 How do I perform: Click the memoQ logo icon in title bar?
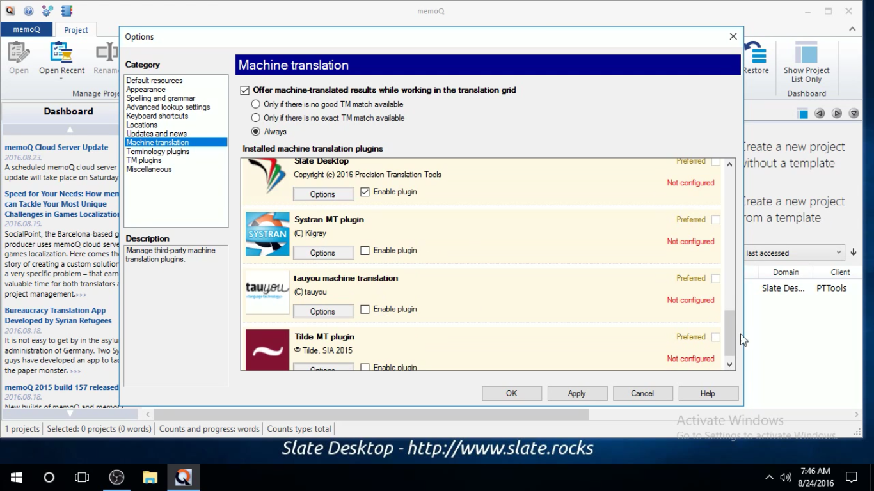point(10,11)
